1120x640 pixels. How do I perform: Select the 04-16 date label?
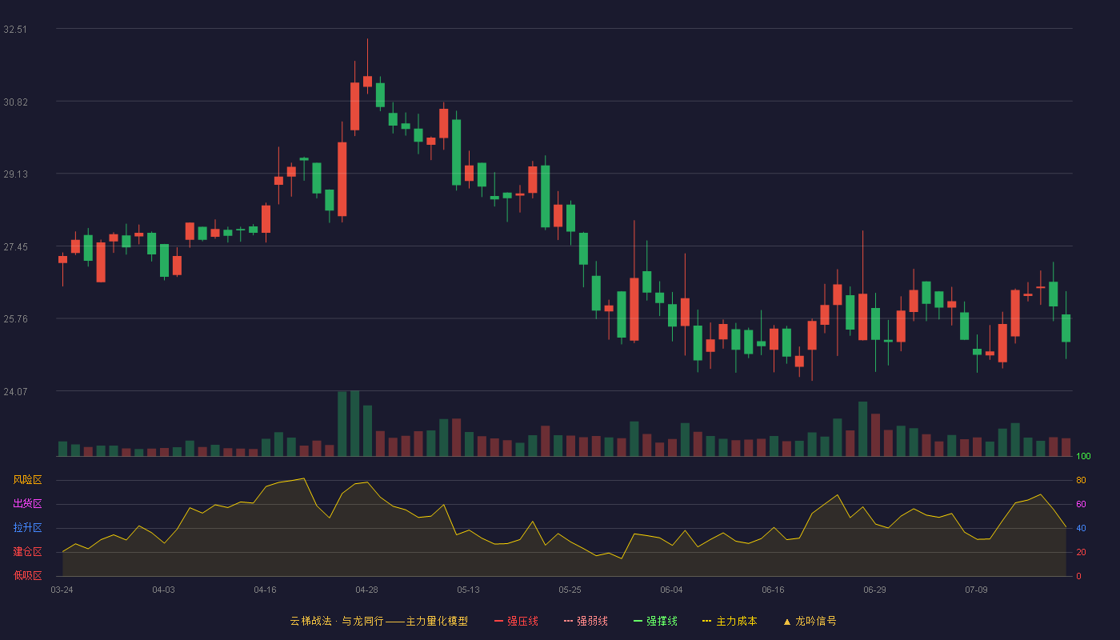tap(265, 590)
